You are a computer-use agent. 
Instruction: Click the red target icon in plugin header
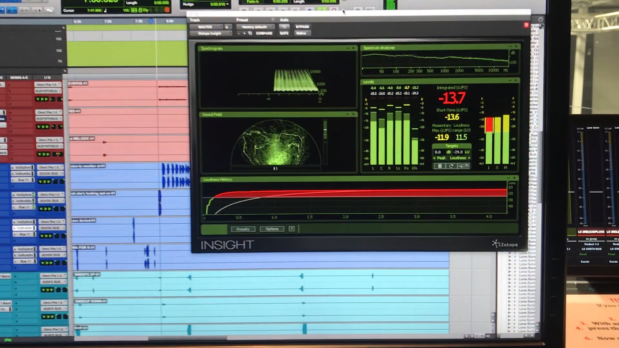pyautogui.click(x=526, y=25)
